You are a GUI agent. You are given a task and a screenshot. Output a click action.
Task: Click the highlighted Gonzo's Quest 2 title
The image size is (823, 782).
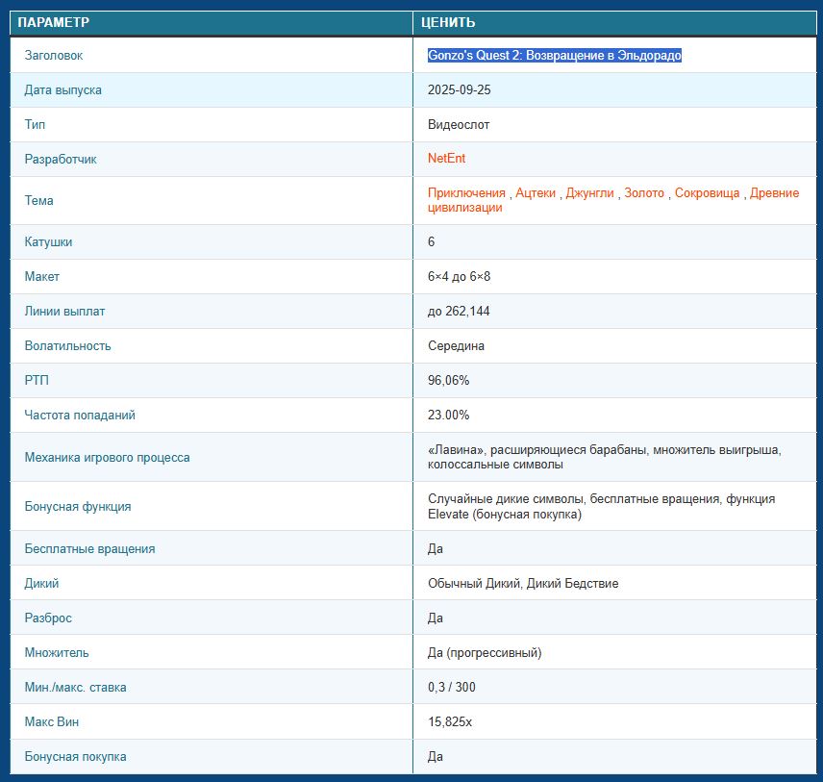point(554,56)
